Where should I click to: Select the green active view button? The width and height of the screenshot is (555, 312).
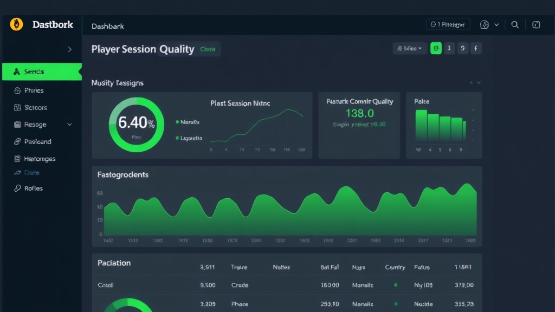tap(436, 48)
